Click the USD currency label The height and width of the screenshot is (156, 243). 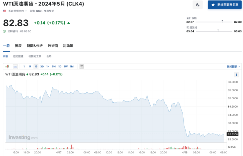click(x=39, y=11)
